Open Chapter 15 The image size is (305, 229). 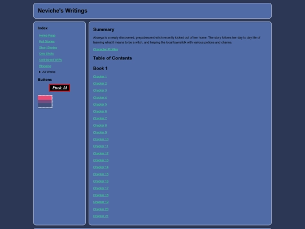click(x=101, y=174)
